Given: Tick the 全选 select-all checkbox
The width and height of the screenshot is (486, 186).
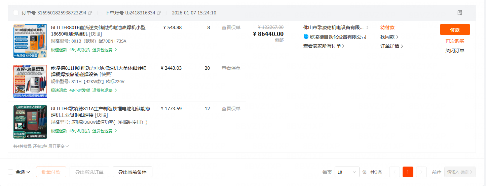Looking at the screenshot, I should pos(10,172).
